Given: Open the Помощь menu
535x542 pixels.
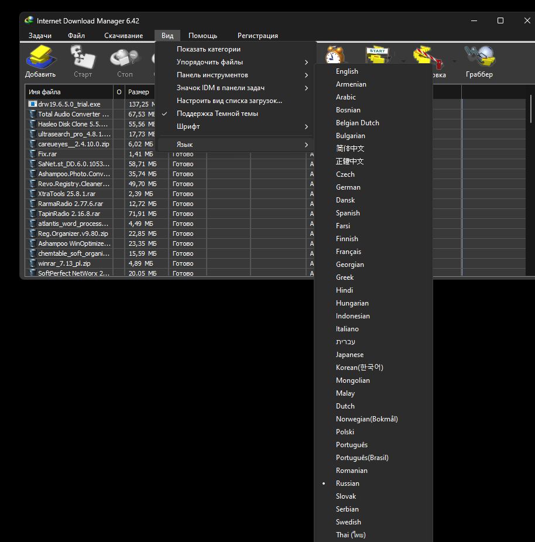Looking at the screenshot, I should pos(203,36).
